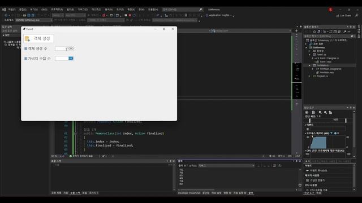Open the 디버그 menu

tap(83, 10)
